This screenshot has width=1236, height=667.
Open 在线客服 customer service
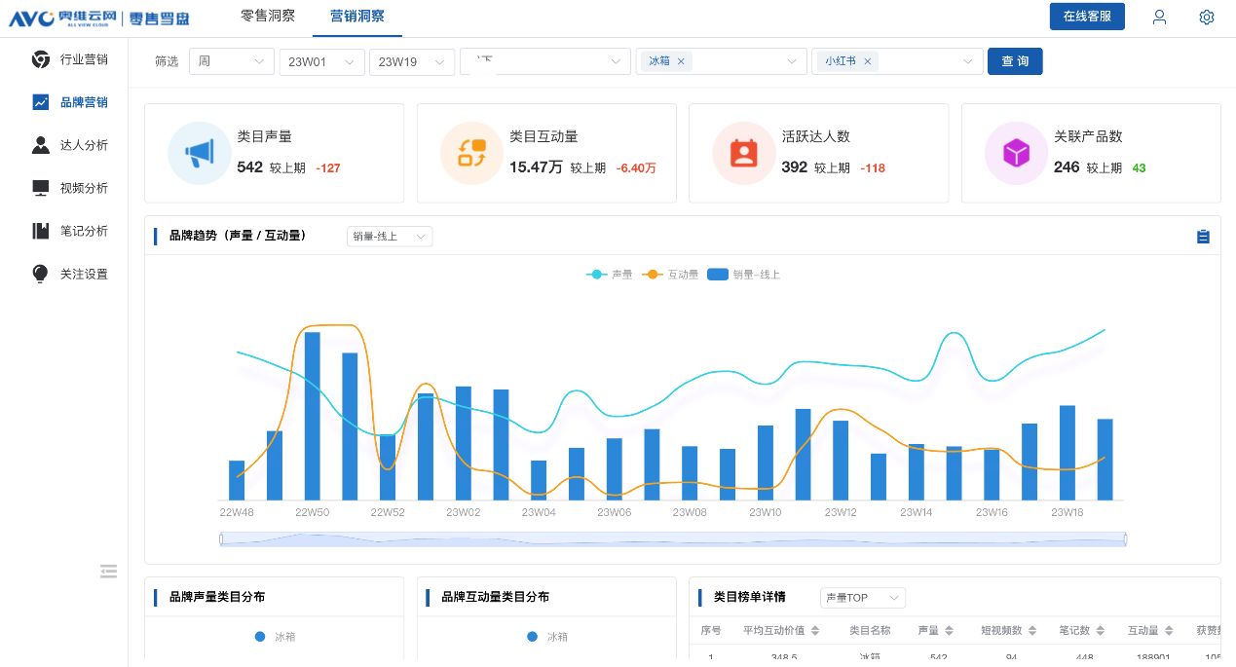1086,17
